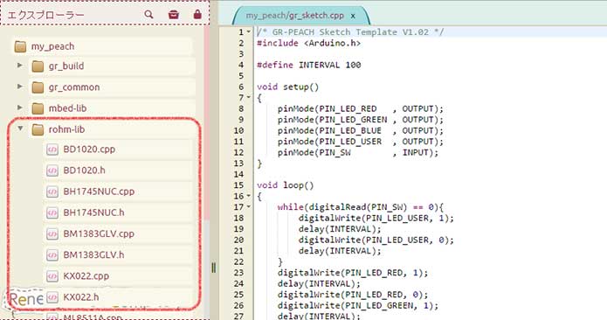Click the 'pinMode(PIN_LED_RED , OUTPUT);' line
This screenshot has width=607, height=320.
(x=360, y=109)
